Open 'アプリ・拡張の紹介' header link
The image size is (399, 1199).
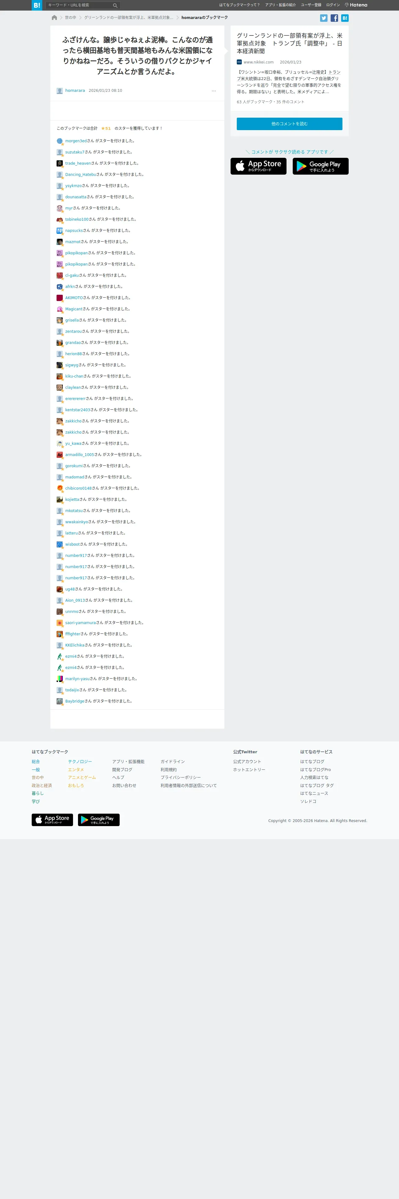(x=280, y=5)
